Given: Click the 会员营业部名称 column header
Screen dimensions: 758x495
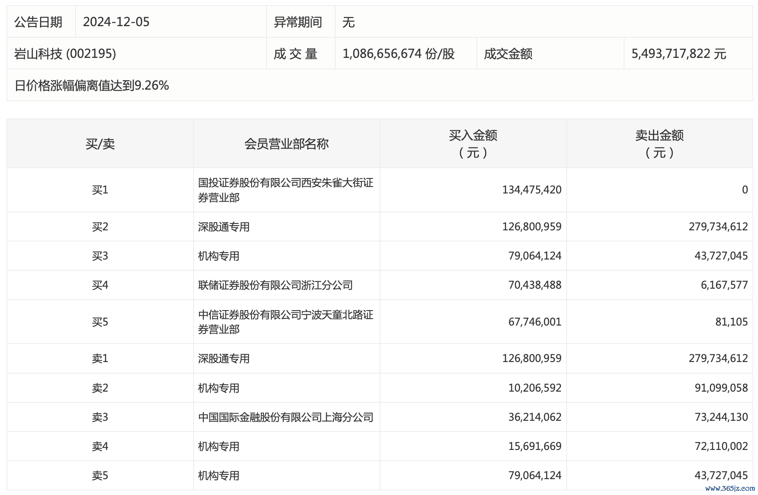Looking at the screenshot, I should point(286,144).
